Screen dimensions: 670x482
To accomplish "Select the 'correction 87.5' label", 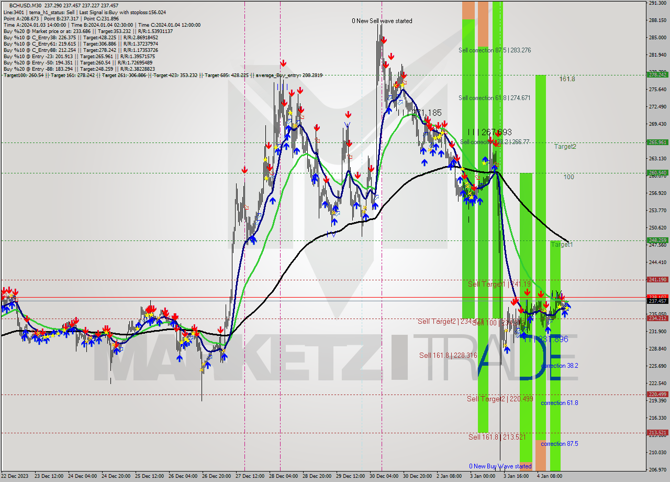I will [x=560, y=444].
